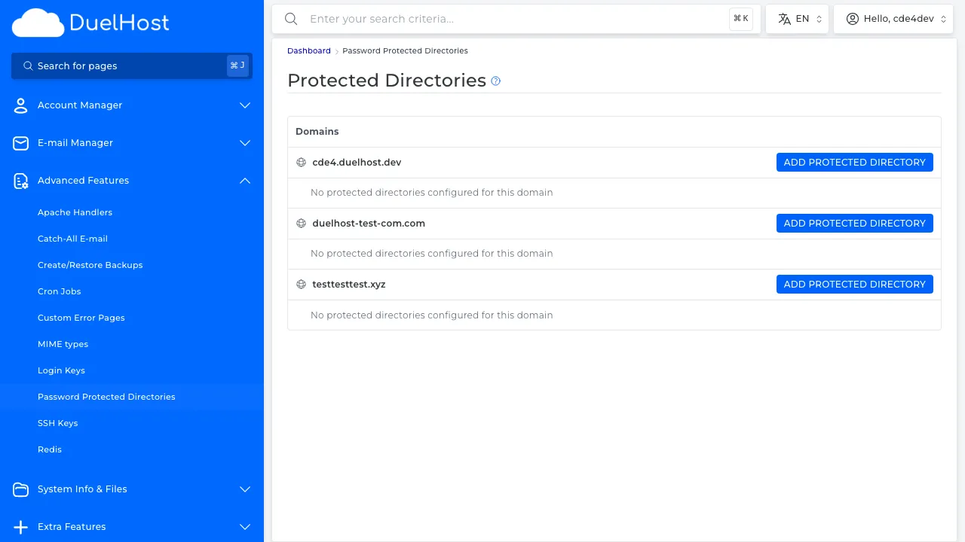Click the globe icon next to testtesttest.xyz
This screenshot has width=965, height=542.
click(x=302, y=284)
